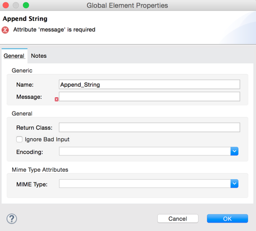
Task: Confirm with the OK button
Action: pos(227,219)
